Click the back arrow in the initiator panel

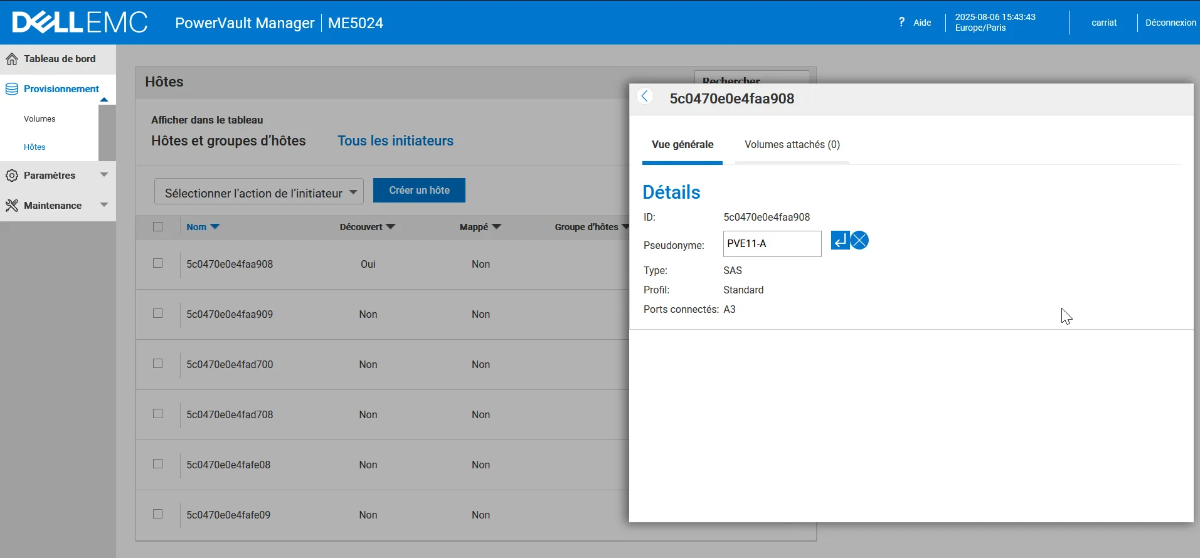644,97
